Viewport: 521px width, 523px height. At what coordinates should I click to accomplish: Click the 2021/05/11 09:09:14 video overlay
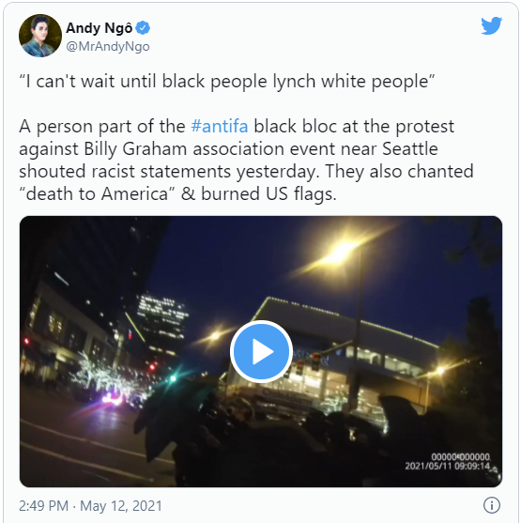coord(447,466)
